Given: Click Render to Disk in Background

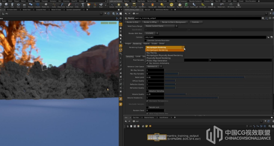Looking at the screenshot, I should pos(174,22).
